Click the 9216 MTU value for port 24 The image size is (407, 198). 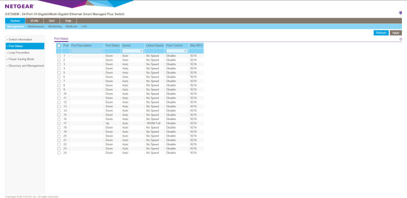193,153
